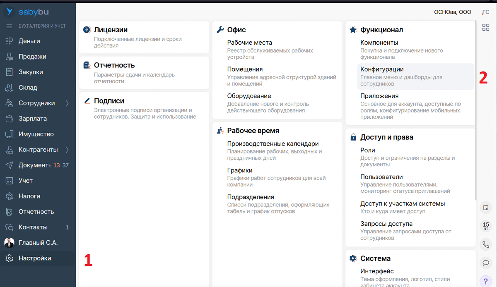Click the phone icon in the right sidebar
The image size is (497, 287).
485,244
